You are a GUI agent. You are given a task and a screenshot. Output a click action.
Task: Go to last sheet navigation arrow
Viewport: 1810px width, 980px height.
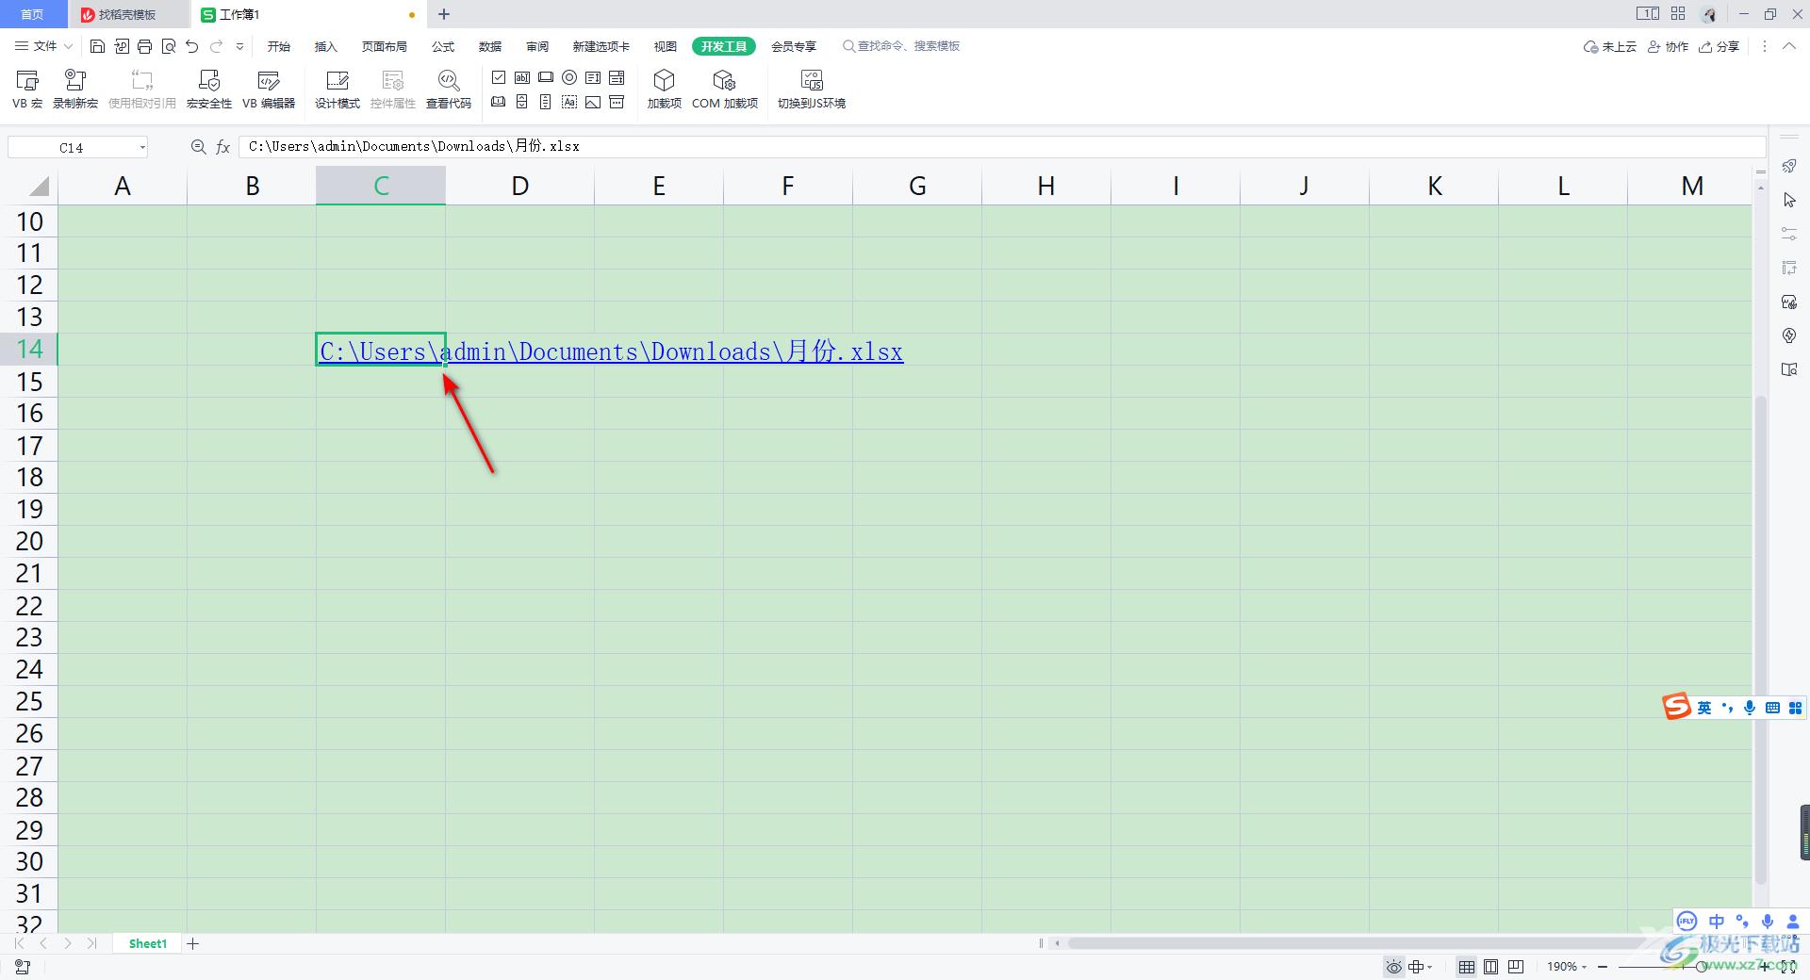click(91, 943)
